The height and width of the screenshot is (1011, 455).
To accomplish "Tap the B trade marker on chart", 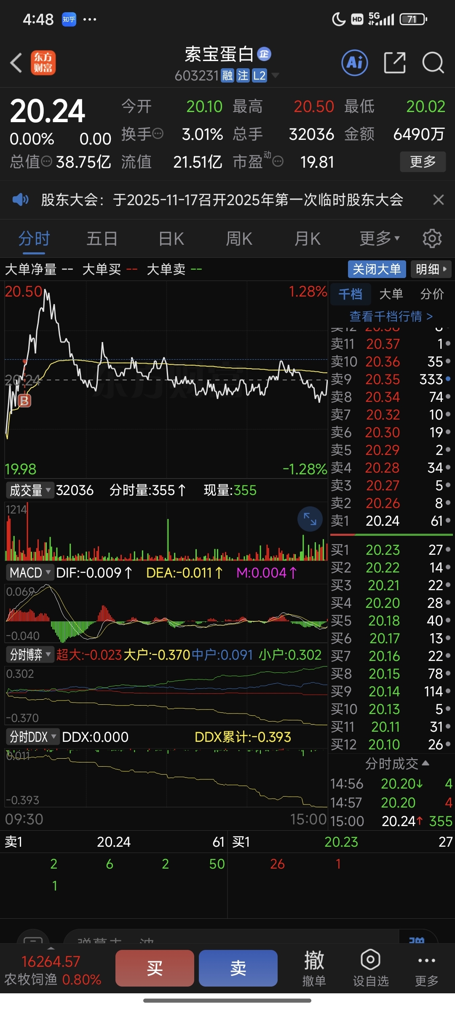I will pyautogui.click(x=24, y=401).
